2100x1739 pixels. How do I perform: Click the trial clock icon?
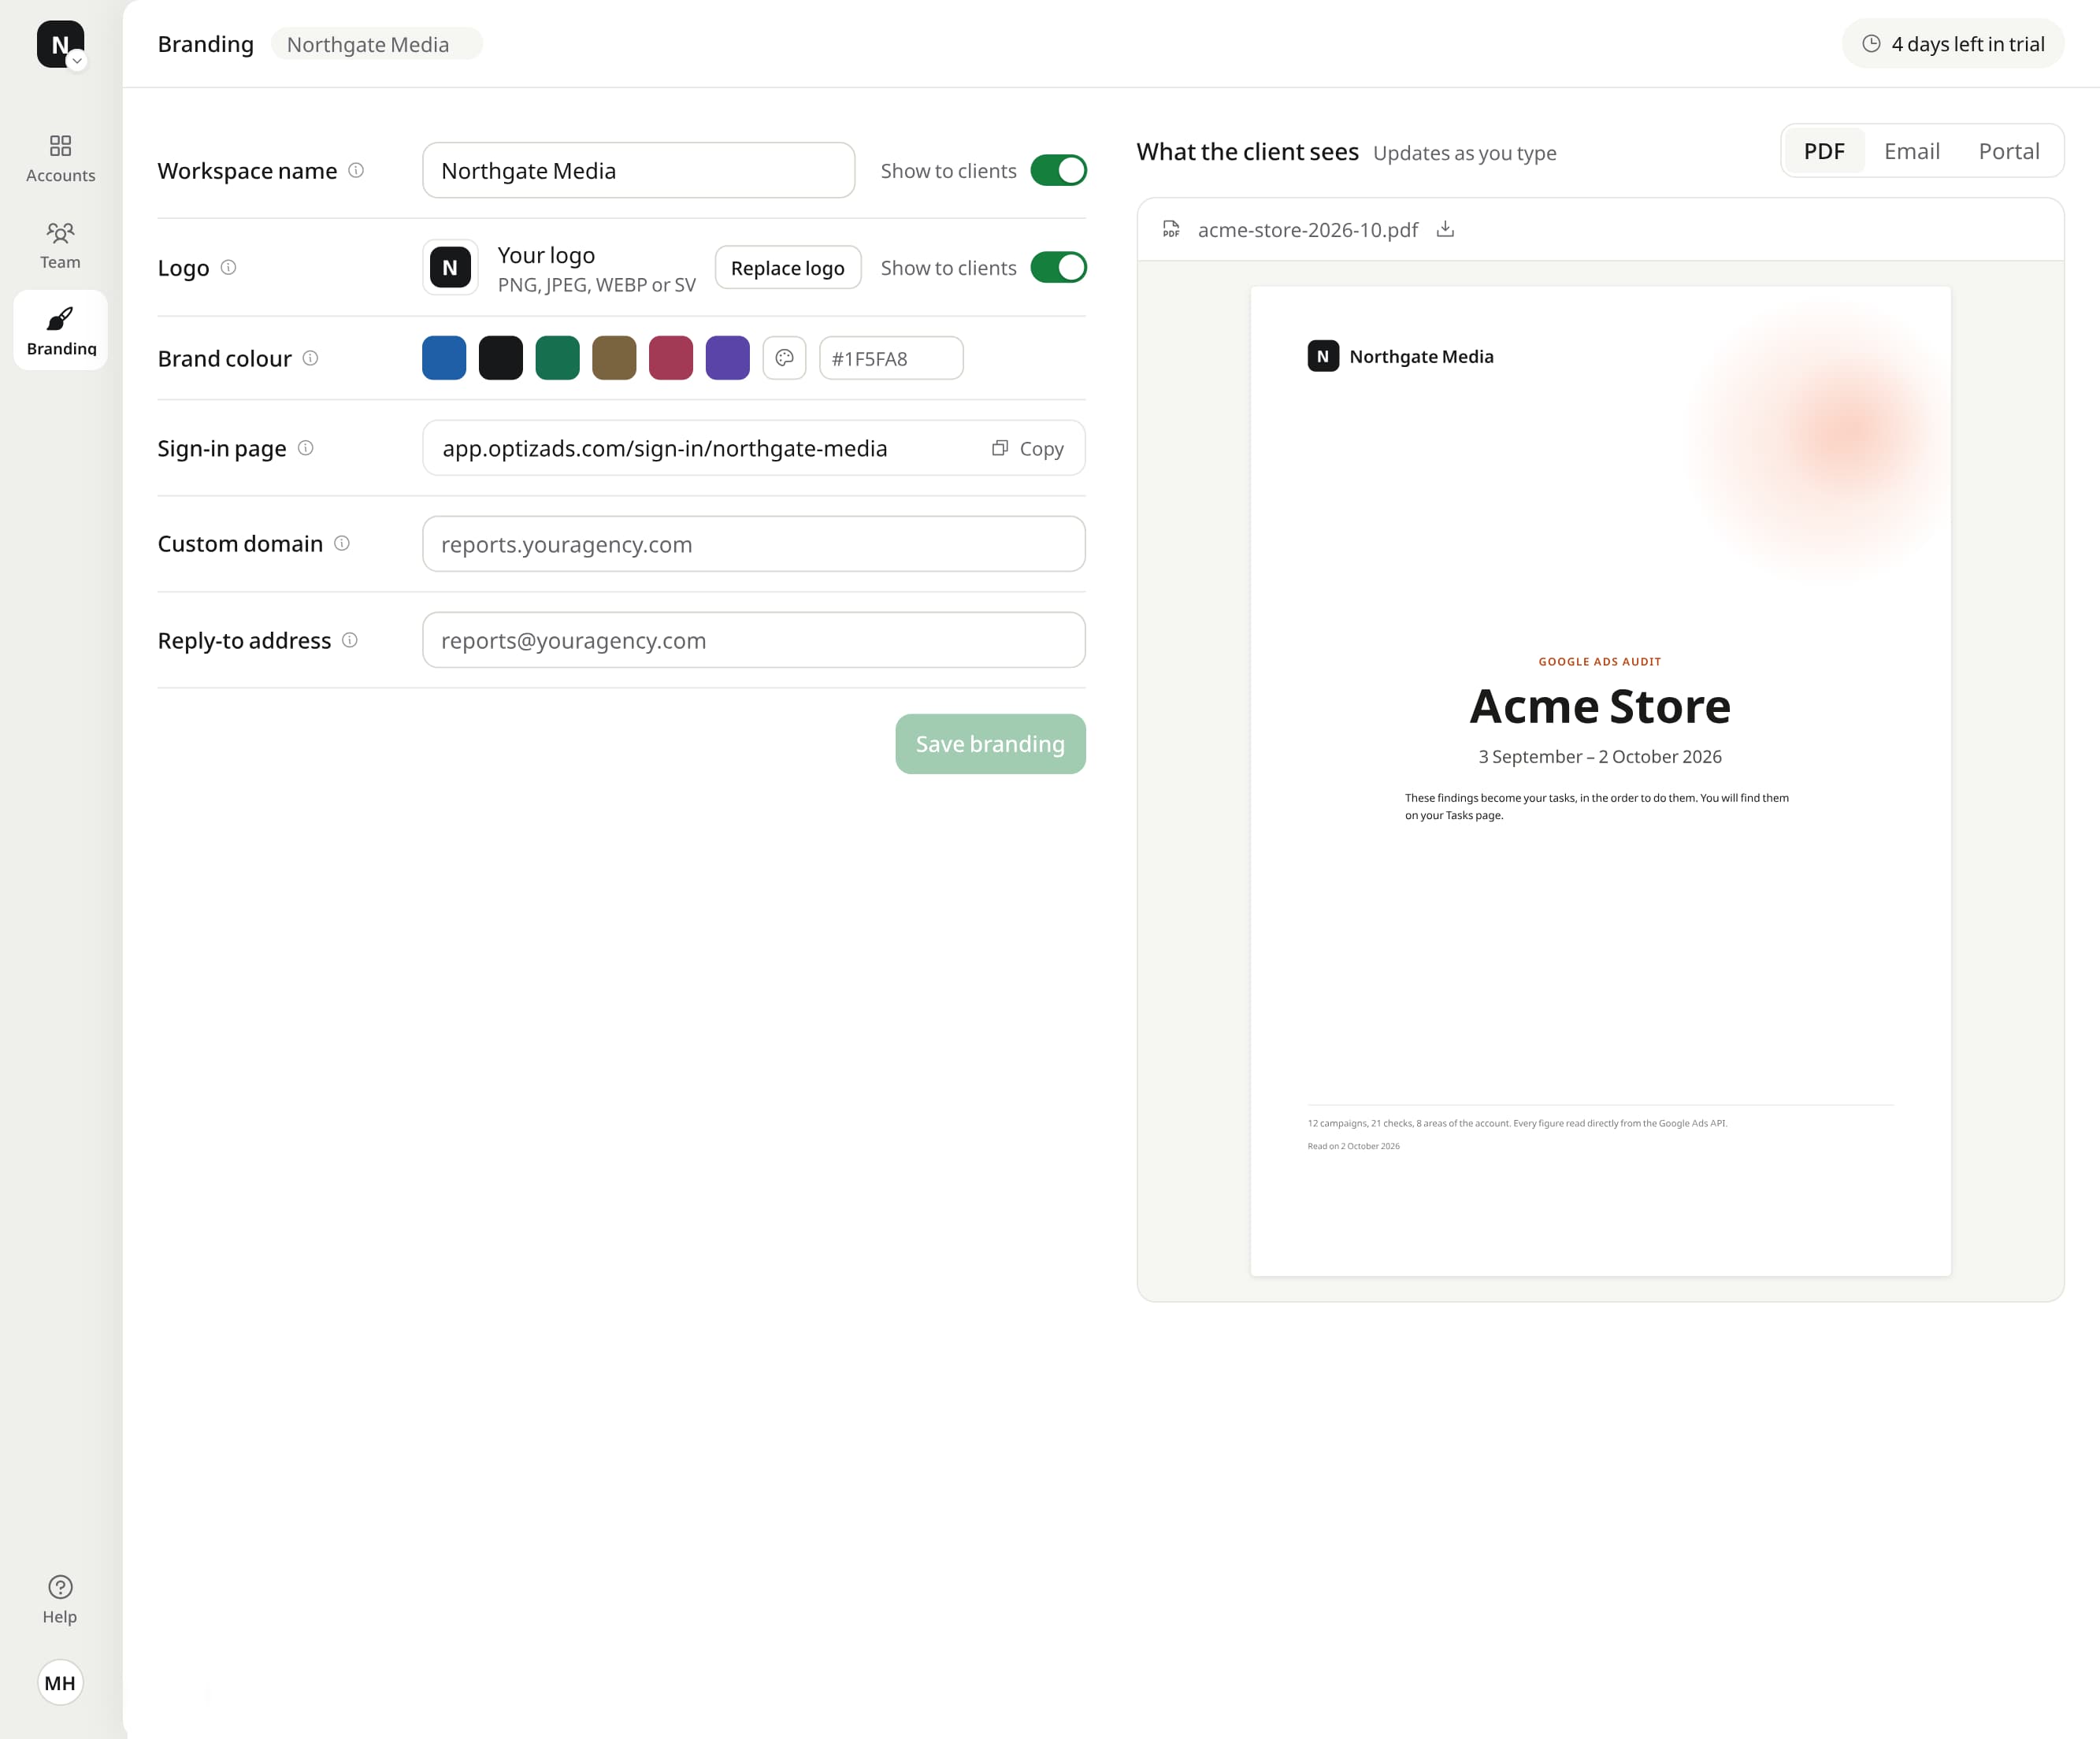pos(1871,43)
